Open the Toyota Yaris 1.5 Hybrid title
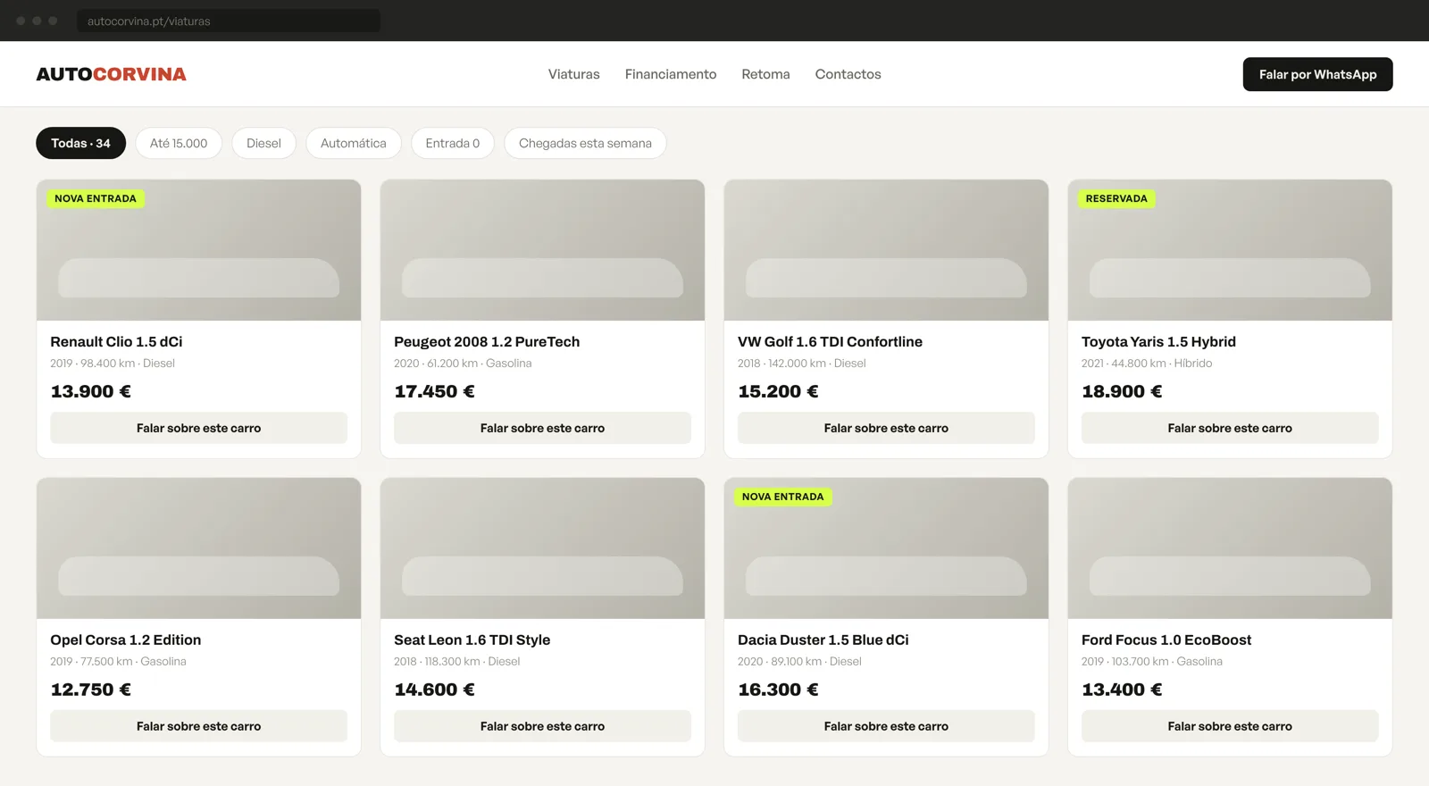The image size is (1429, 786). 1158,342
